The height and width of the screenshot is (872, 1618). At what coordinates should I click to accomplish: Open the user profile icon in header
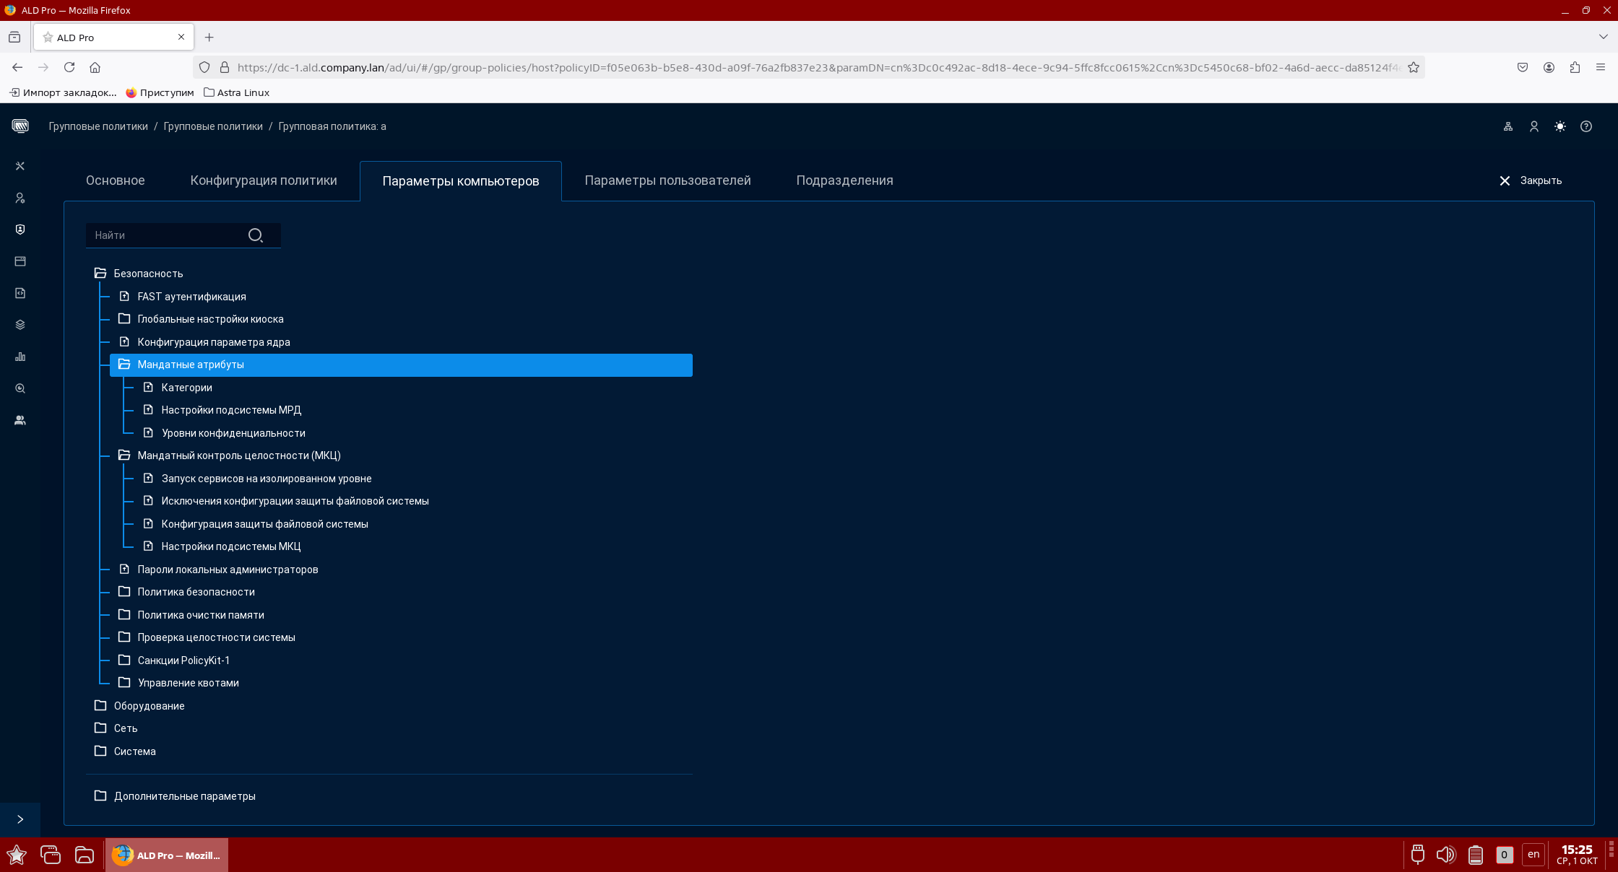[x=1534, y=126]
